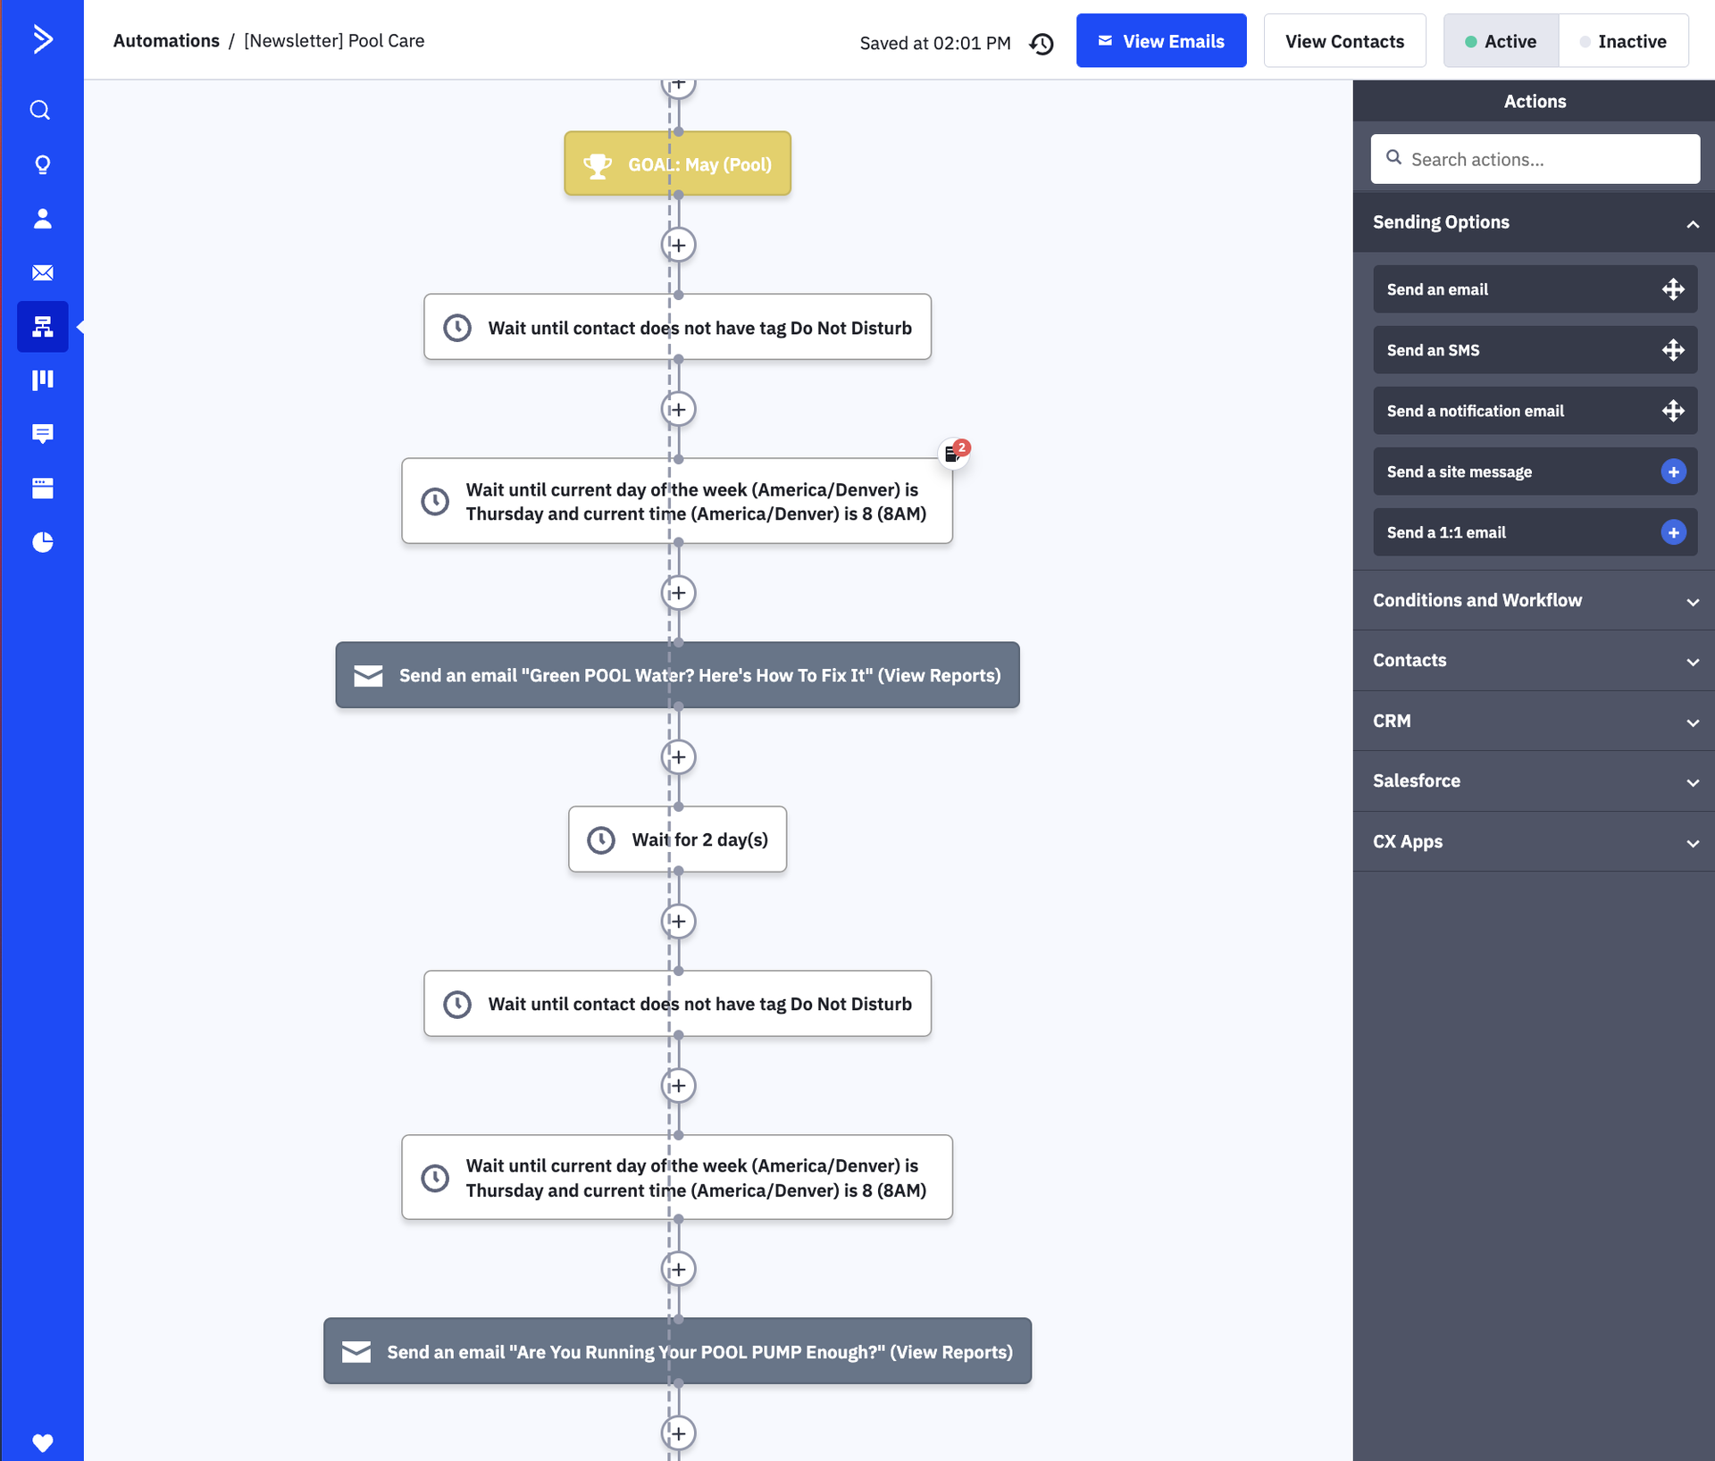Open Campaigns envelope icon in sidebar
This screenshot has height=1461, width=1715.
pyautogui.click(x=42, y=272)
